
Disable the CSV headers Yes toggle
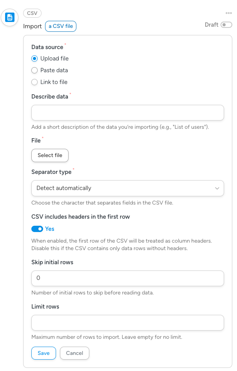38,229
